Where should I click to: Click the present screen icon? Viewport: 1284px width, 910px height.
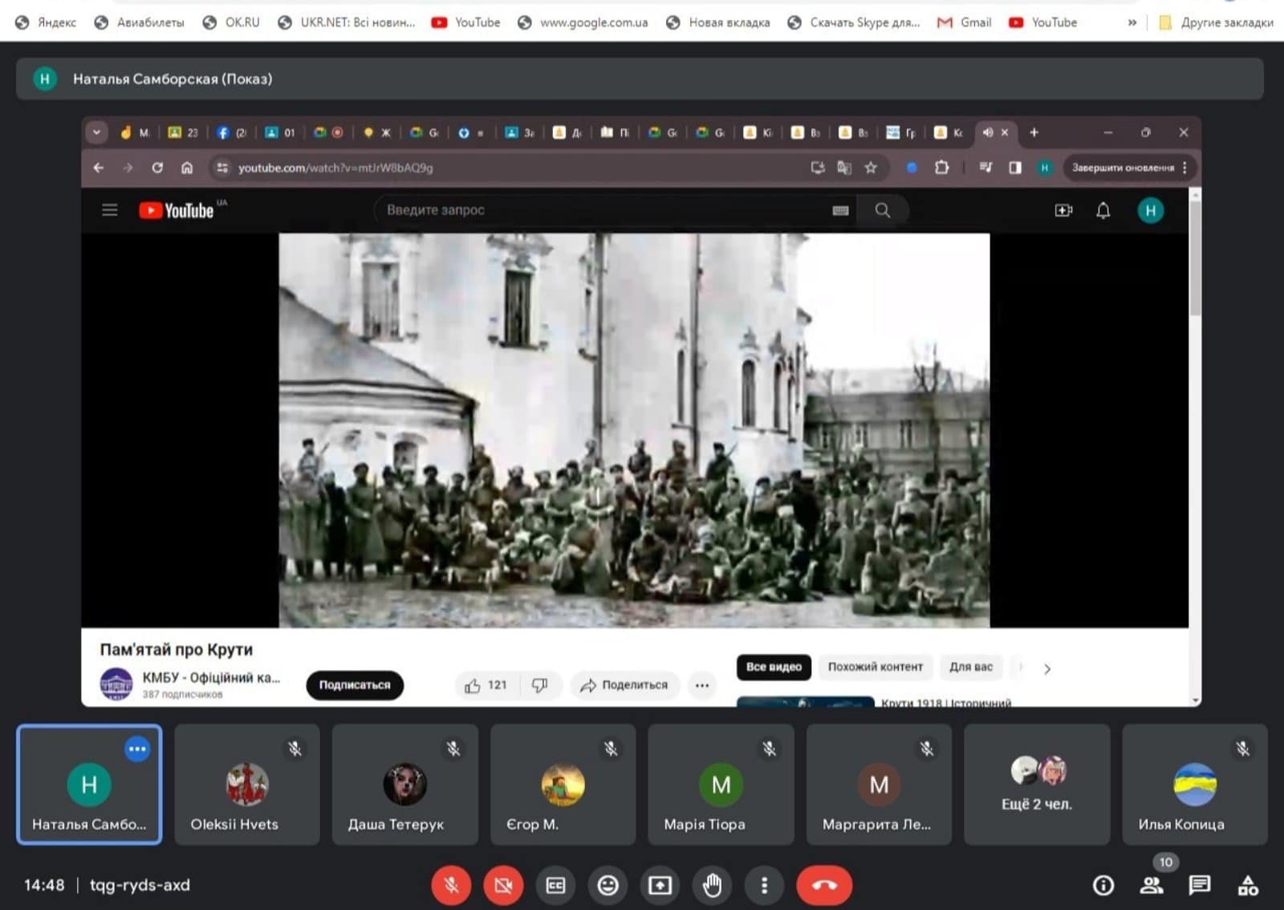coord(660,885)
